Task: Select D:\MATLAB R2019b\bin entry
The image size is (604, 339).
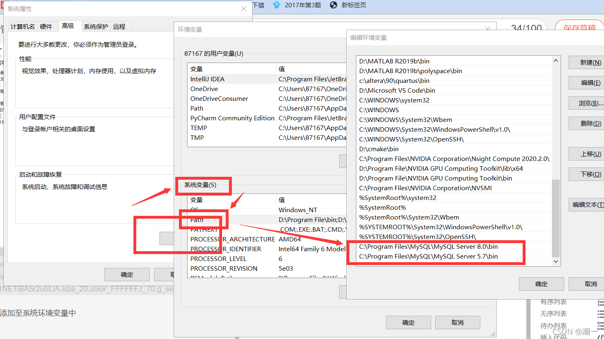Action: point(454,61)
